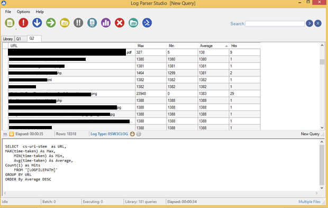Switch to the Library tab

pos(8,39)
